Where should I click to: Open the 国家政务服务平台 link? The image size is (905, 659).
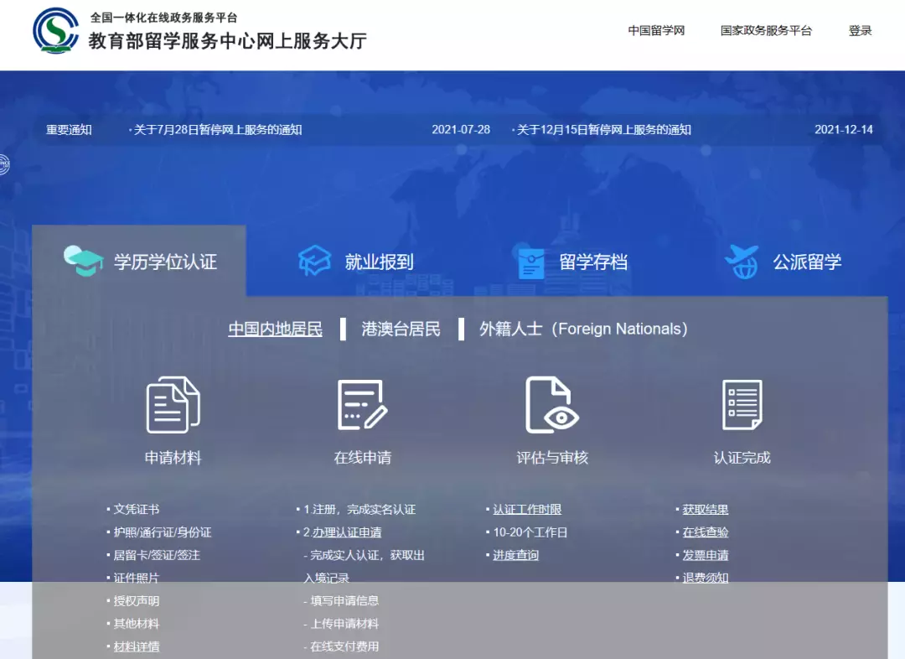coord(766,30)
